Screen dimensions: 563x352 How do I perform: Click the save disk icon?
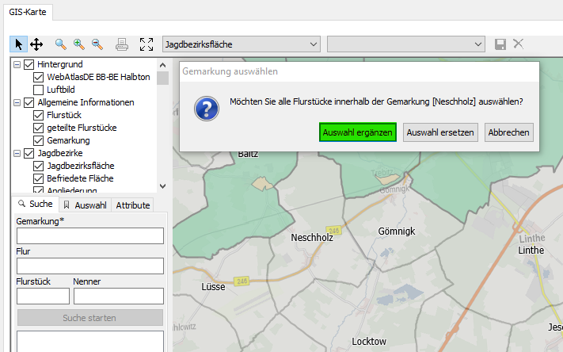(500, 44)
